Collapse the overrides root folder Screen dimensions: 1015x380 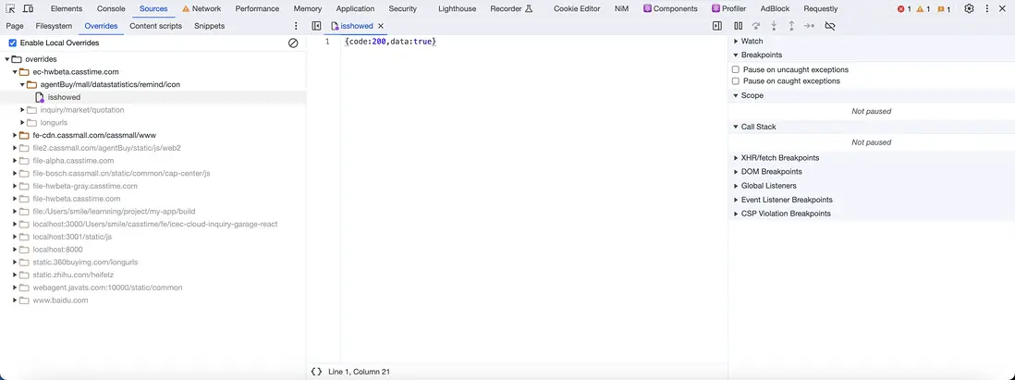tap(7, 59)
